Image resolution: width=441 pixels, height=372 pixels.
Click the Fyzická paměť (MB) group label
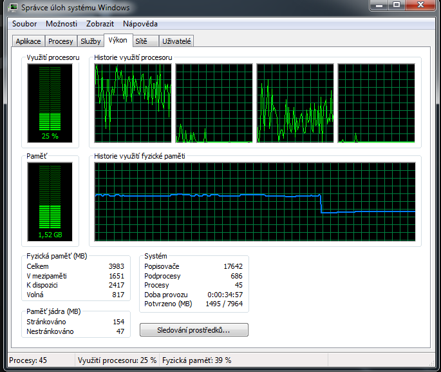tap(57, 256)
